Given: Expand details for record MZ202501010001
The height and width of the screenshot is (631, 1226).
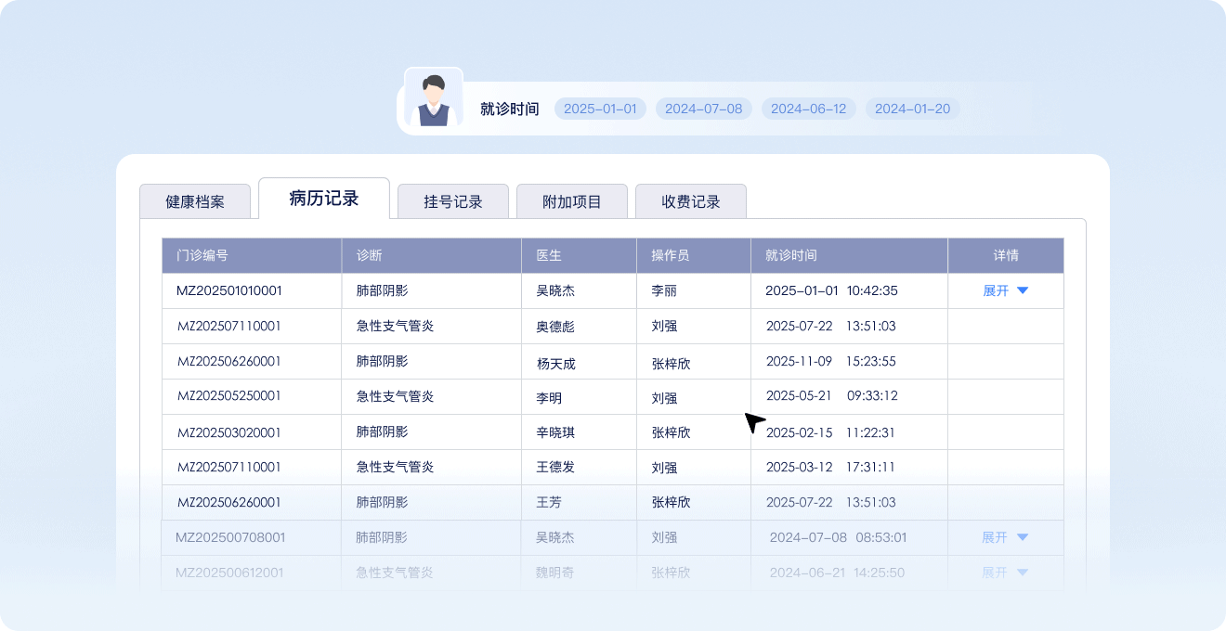Looking at the screenshot, I should (x=1005, y=290).
